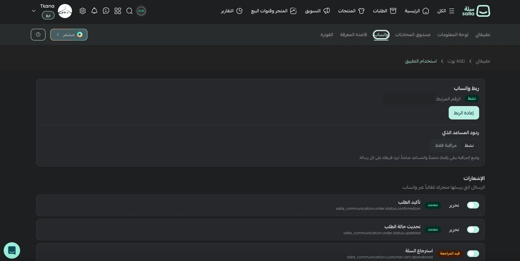
Task: Click تحرير for تأكيد الطلب
Action: [454, 205]
